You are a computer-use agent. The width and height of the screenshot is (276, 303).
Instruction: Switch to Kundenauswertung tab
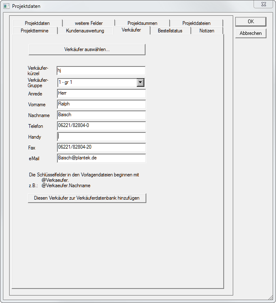pos(85,31)
